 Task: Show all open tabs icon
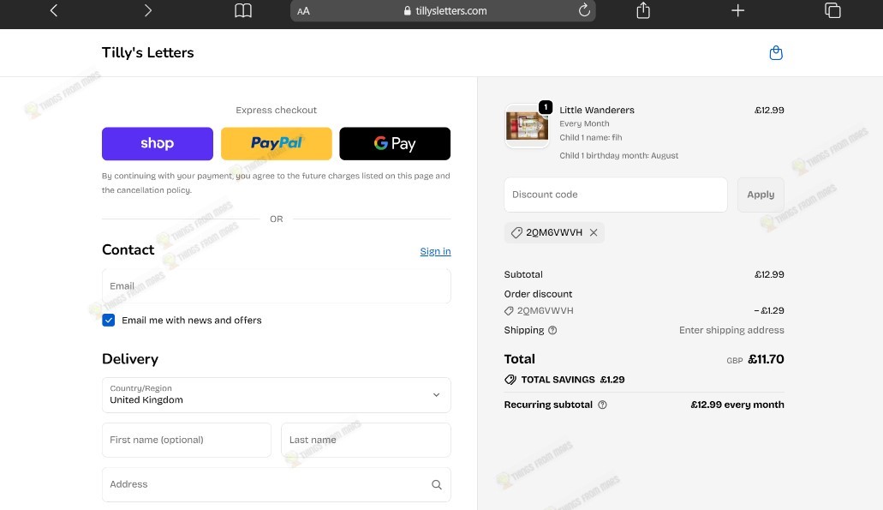pyautogui.click(x=832, y=10)
